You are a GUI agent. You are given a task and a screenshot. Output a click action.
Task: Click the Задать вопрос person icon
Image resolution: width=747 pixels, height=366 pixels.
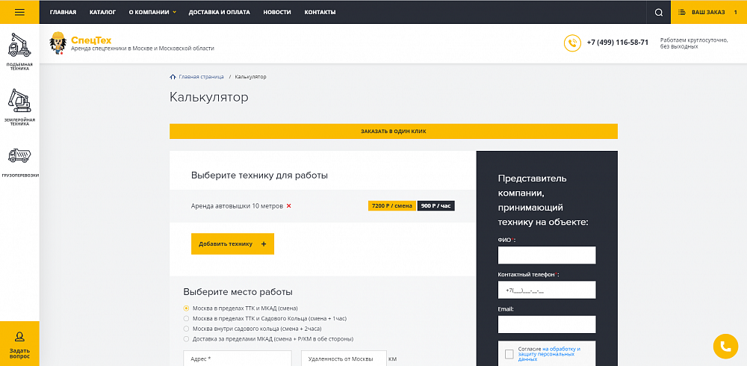19,338
